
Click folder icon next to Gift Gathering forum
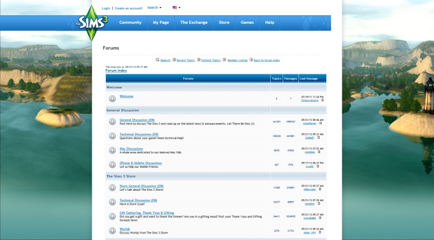coord(112,216)
